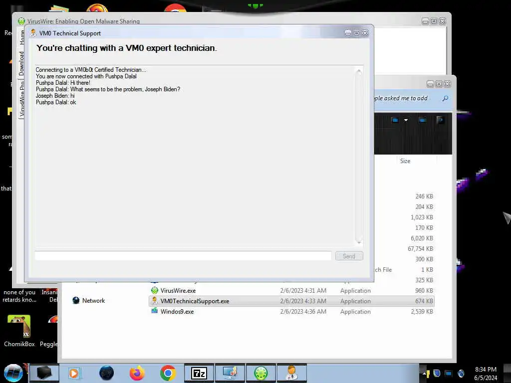Screen dimensions: 511x383
Task: Open the Download tab in VirusWire
Action: (x=21, y=63)
